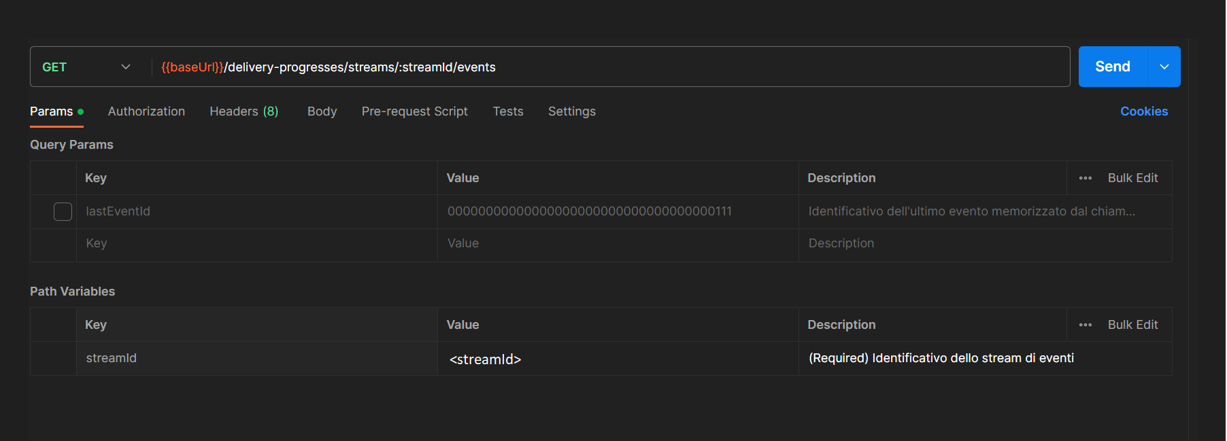Edit the streamId path variable value
Viewport: 1227px width, 441px height.
click(x=616, y=359)
